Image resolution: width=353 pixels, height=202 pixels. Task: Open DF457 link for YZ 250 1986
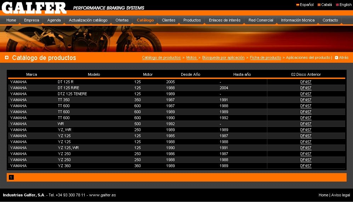(306, 154)
